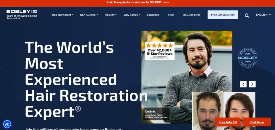
Task: Open the Locations page
Action: pyautogui.click(x=153, y=15)
